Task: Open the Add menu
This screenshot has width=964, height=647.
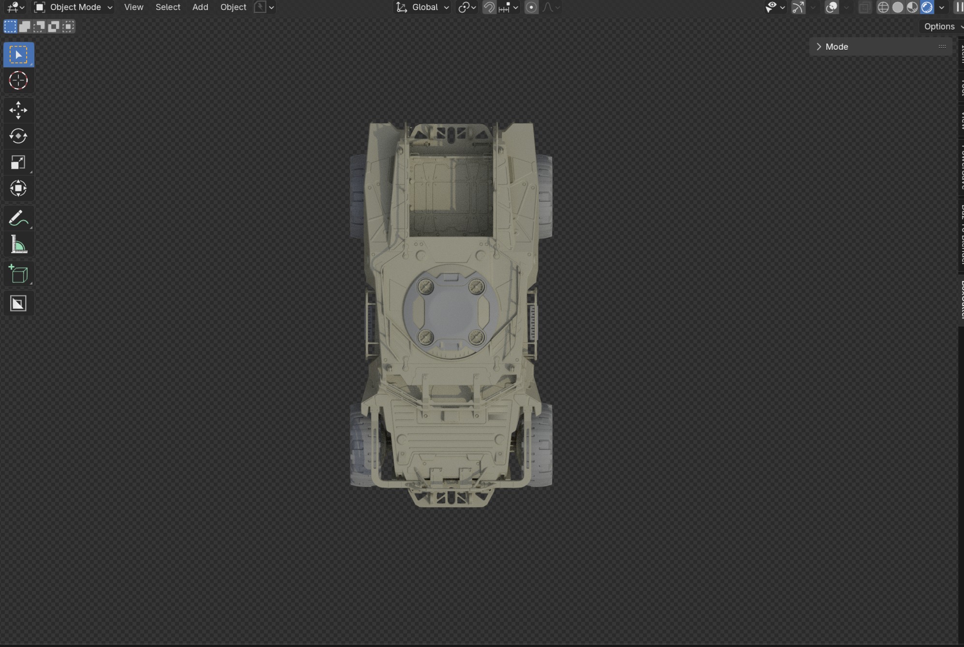Action: click(200, 7)
